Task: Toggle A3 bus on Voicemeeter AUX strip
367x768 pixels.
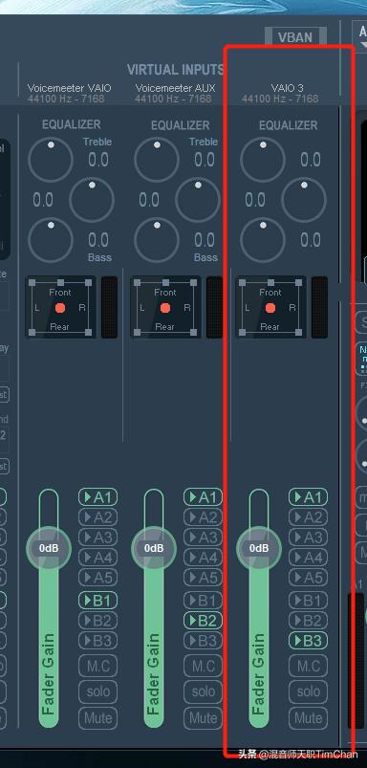Action: [203, 538]
